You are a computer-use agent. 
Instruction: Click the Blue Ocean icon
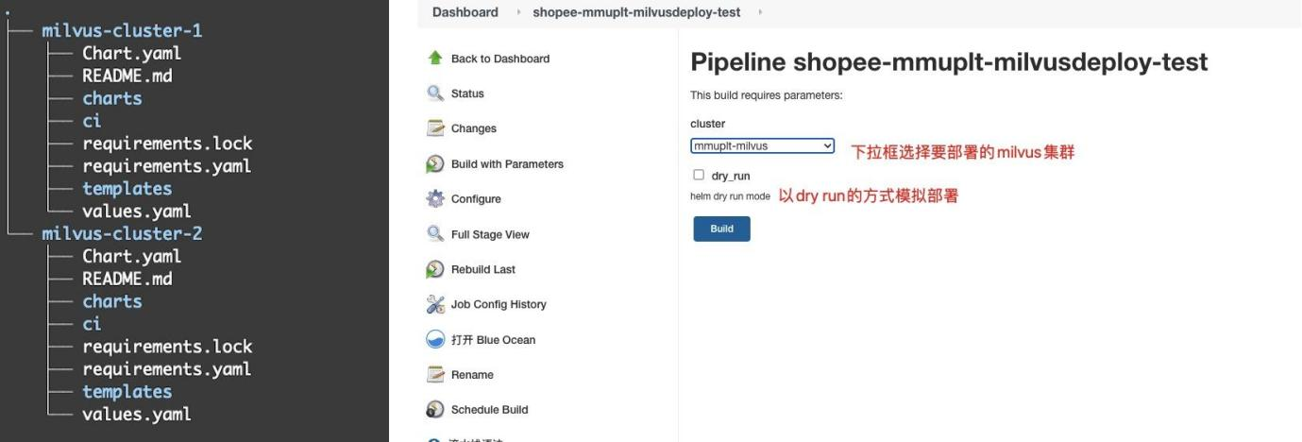[x=435, y=340]
